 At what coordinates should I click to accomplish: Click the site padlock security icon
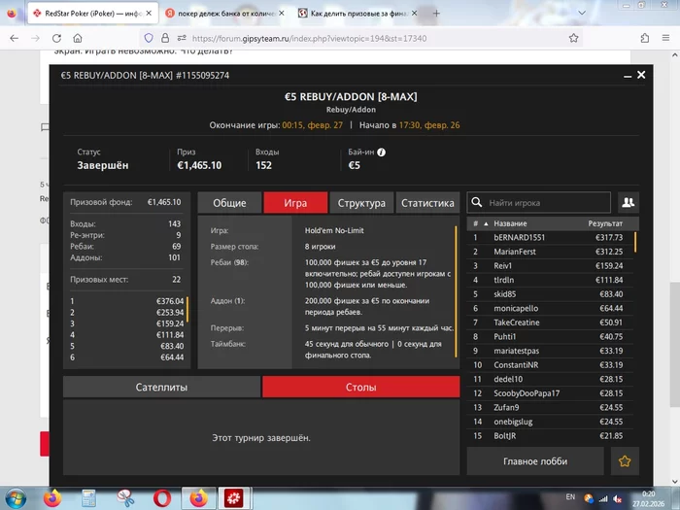165,38
